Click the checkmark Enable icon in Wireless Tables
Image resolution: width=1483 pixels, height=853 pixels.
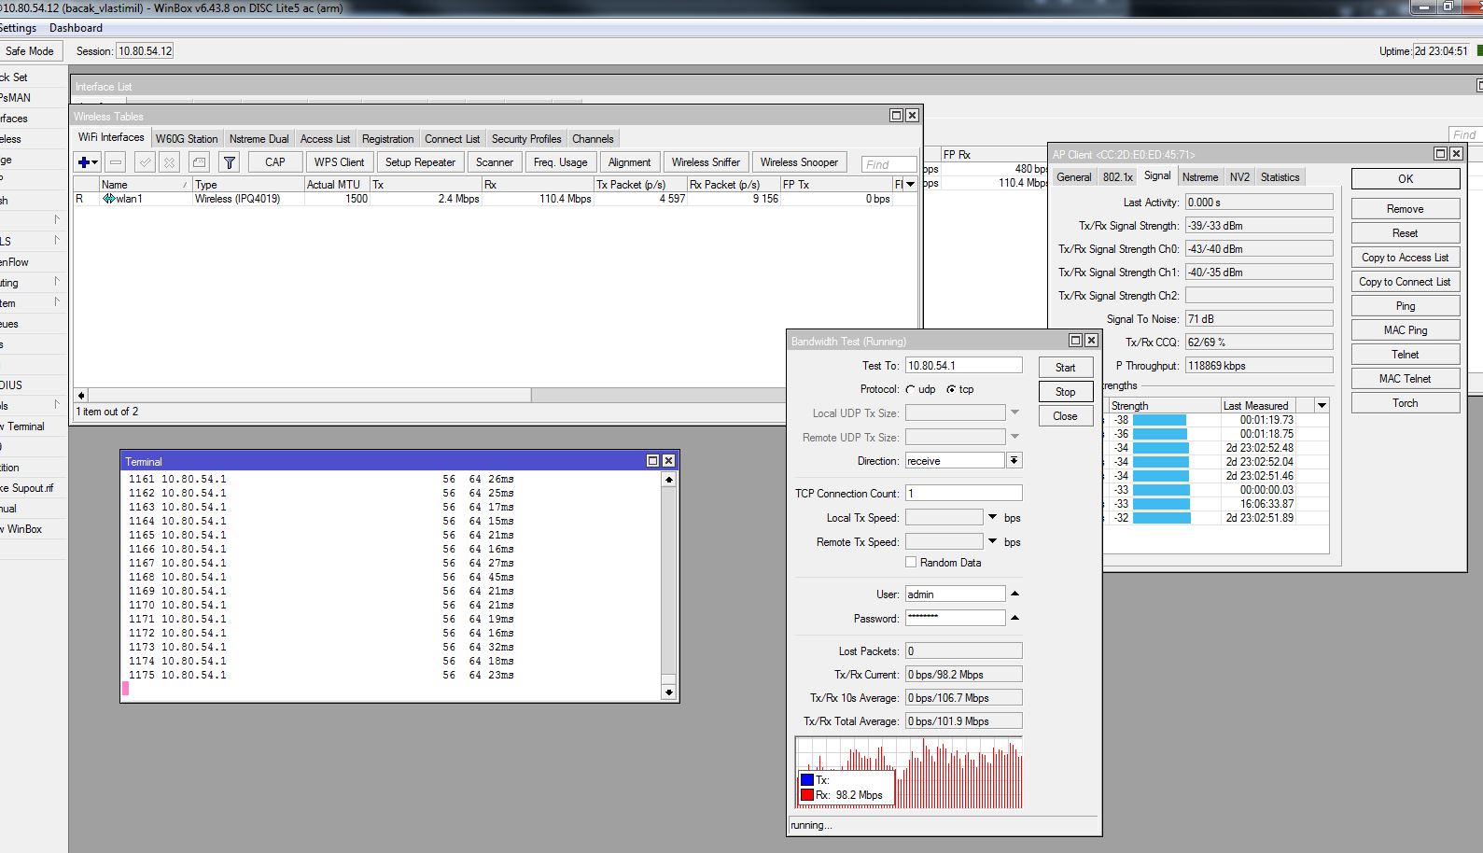point(145,162)
